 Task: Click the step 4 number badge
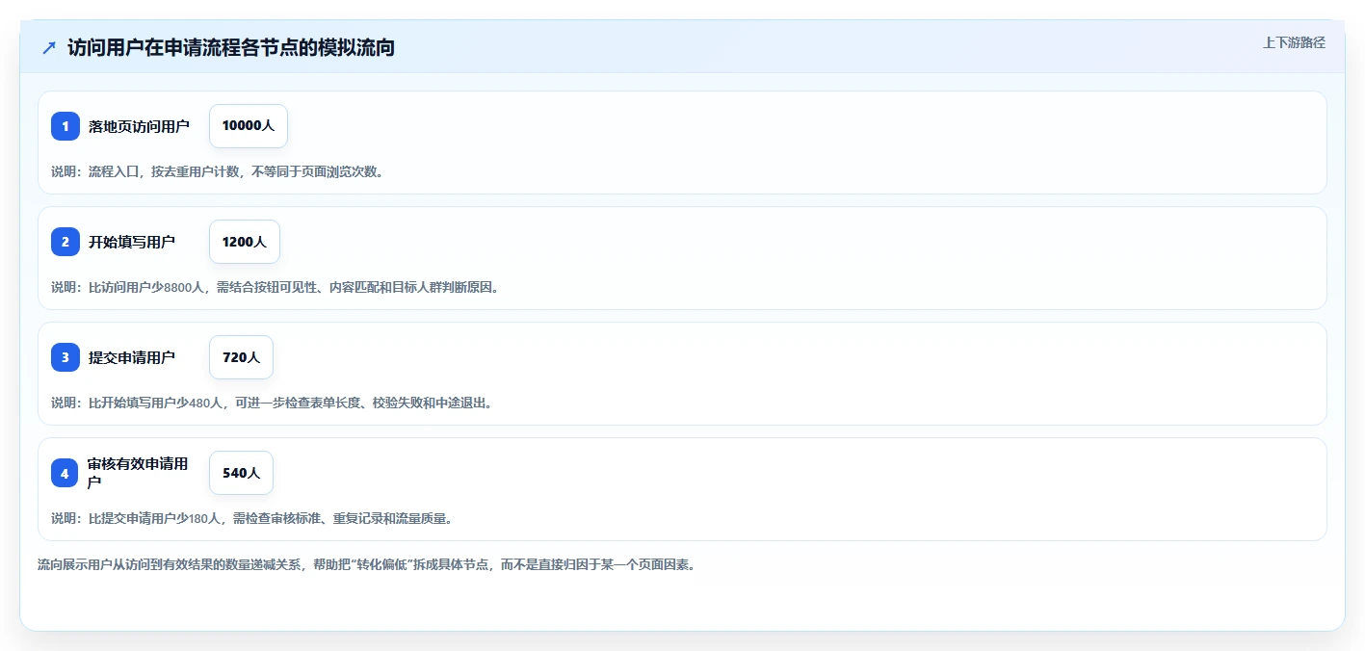(x=66, y=473)
